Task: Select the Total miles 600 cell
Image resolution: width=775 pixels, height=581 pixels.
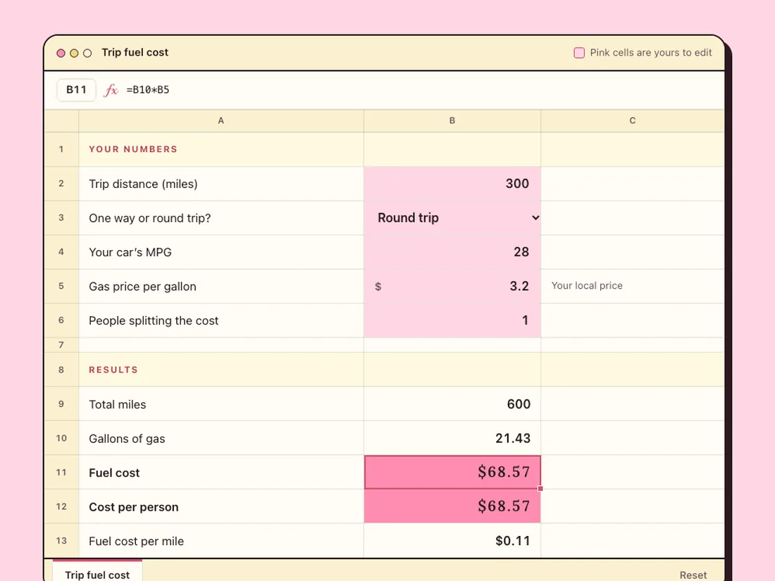Action: click(452, 404)
